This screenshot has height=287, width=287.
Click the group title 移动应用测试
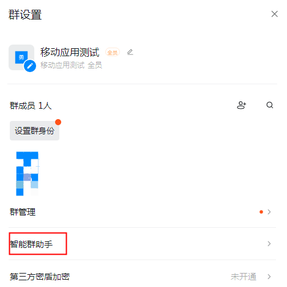click(x=70, y=52)
